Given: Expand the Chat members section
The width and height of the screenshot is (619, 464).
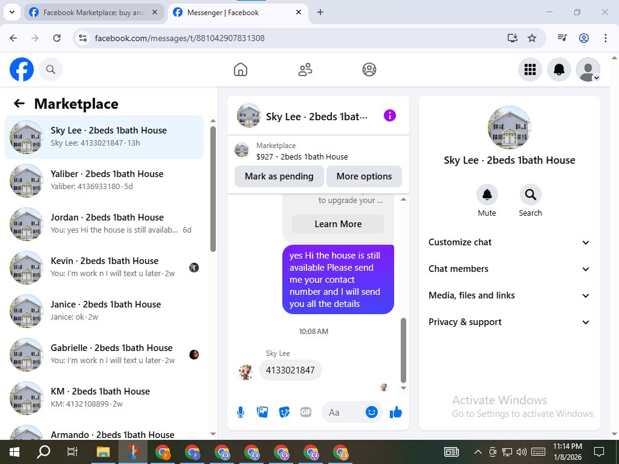Looking at the screenshot, I should tap(509, 269).
